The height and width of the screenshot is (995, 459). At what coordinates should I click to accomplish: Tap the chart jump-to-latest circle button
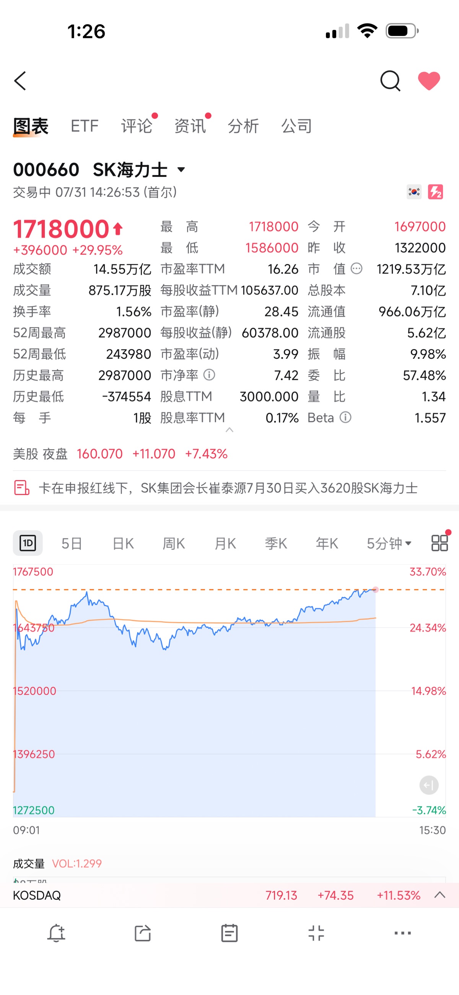point(429,785)
